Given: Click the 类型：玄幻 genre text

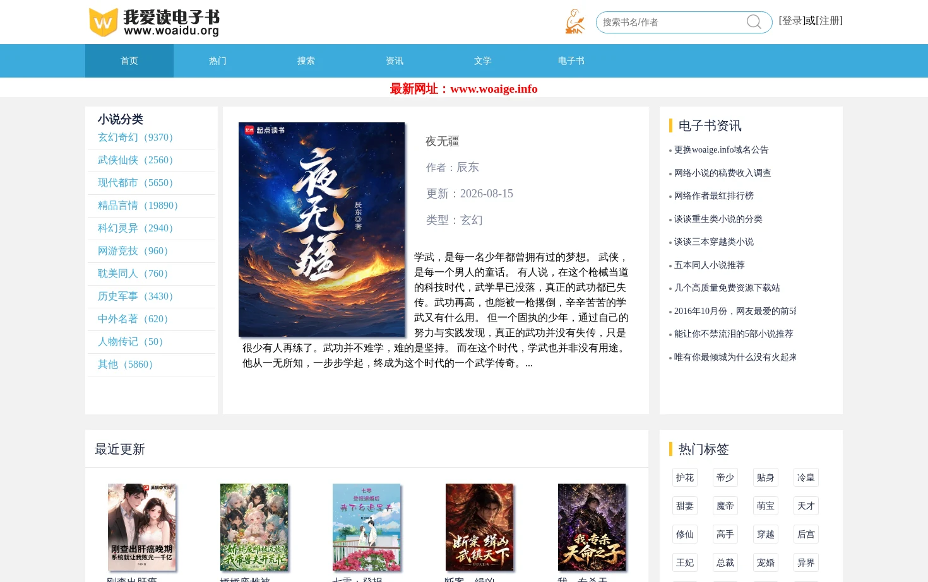Looking at the screenshot, I should coord(454,220).
